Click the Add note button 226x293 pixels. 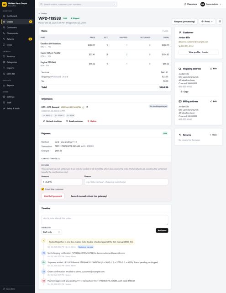162,230
